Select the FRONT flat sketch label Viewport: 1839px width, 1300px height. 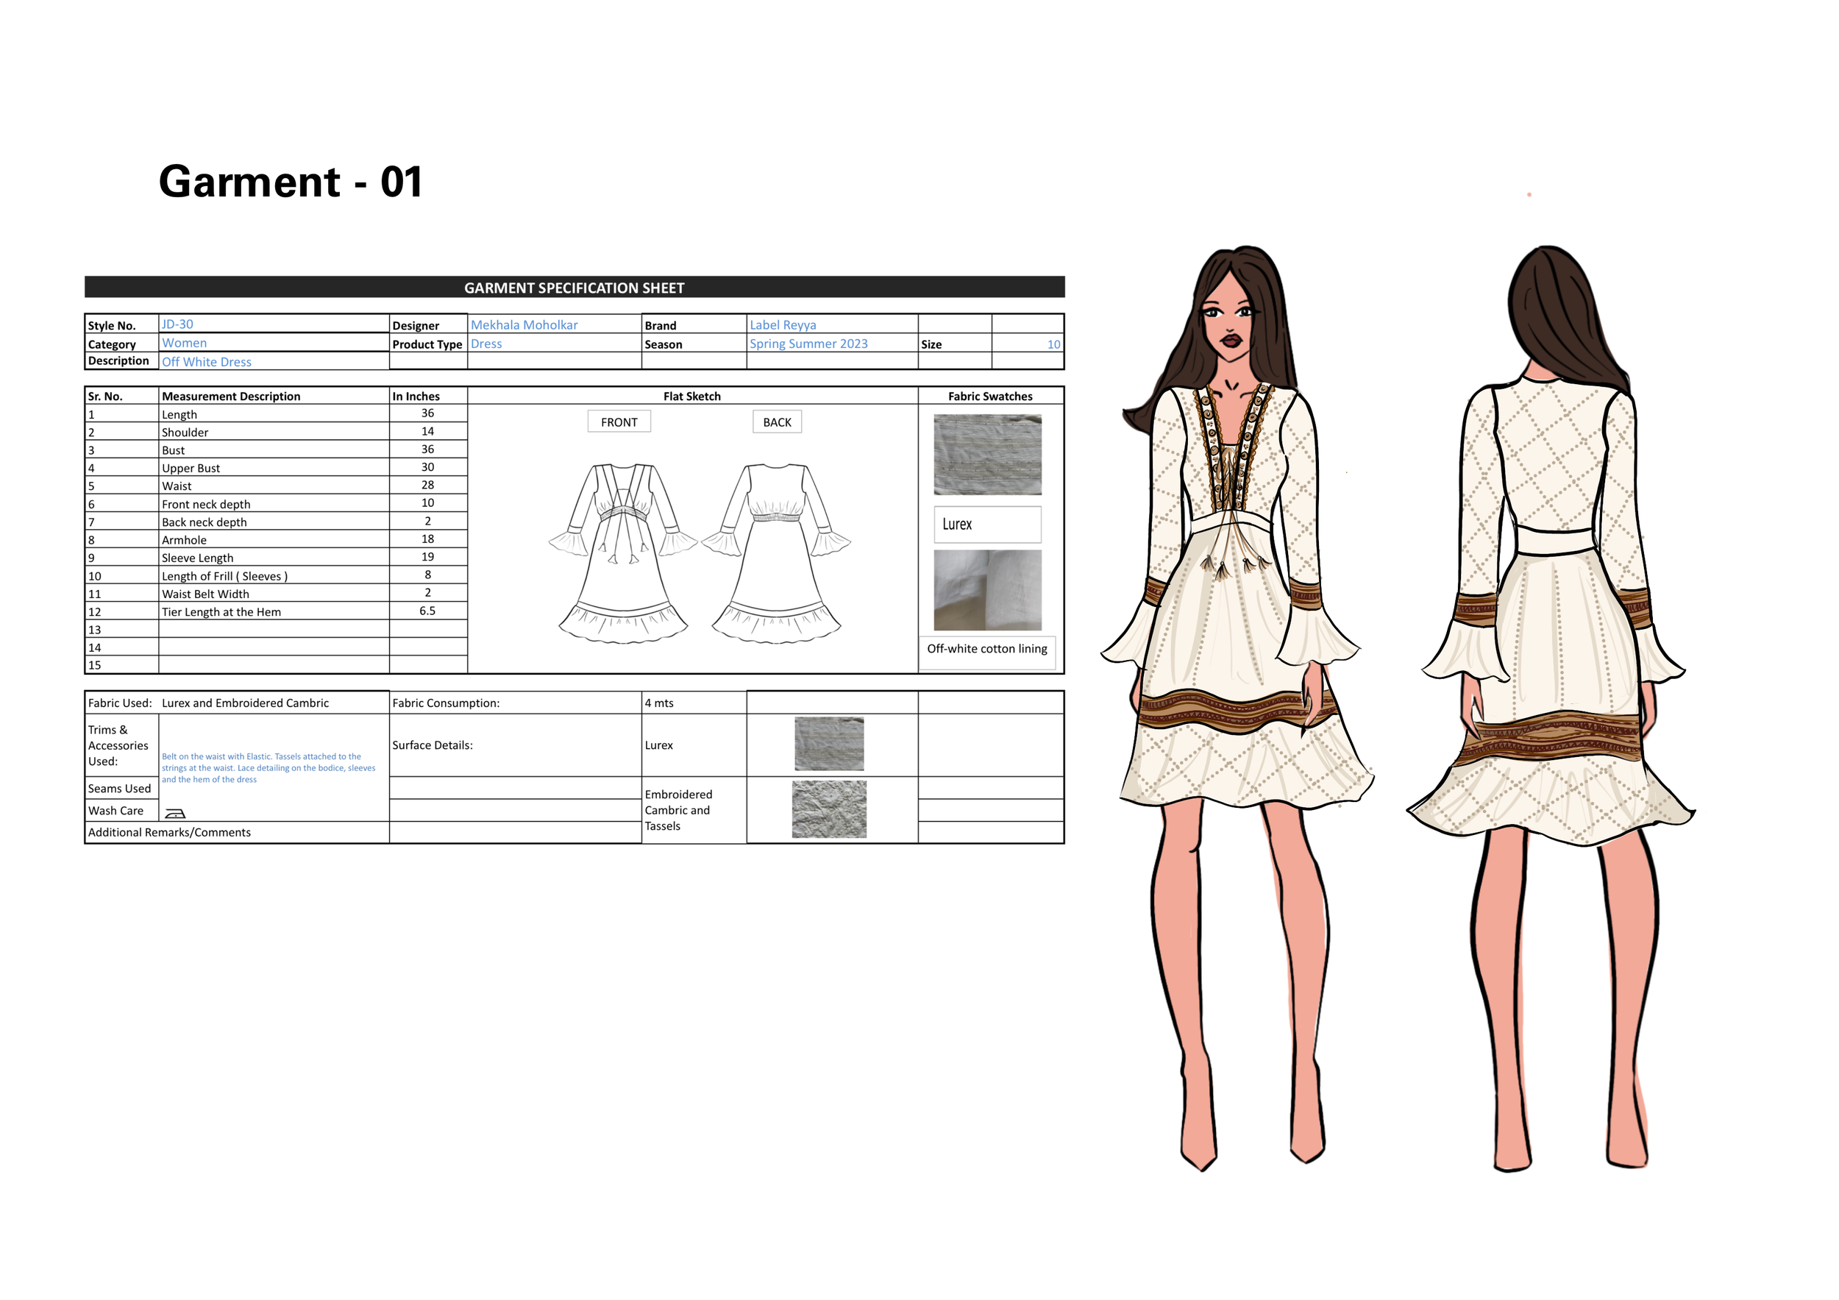tap(619, 422)
